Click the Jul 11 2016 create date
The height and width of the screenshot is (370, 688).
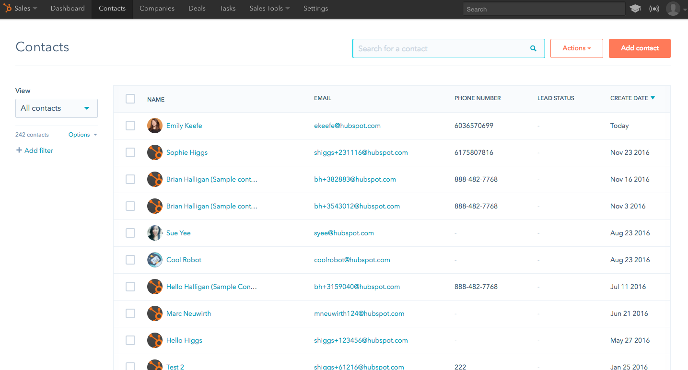(x=628, y=287)
